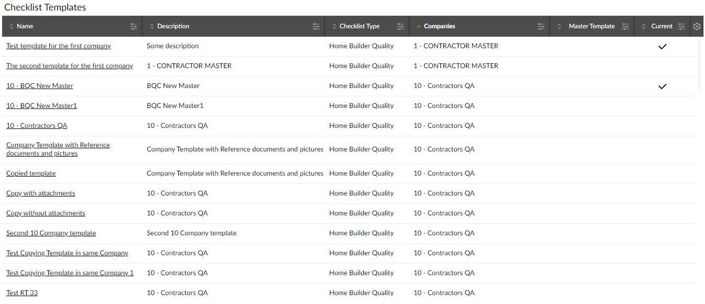Open filter icon in Checklist Type column

(x=400, y=26)
